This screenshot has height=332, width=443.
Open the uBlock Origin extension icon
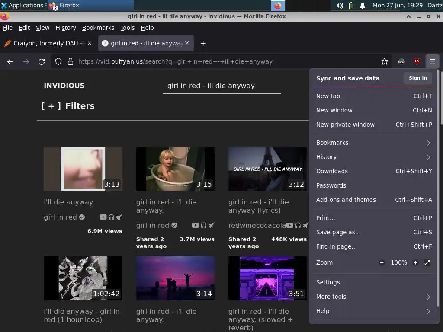pyautogui.click(x=417, y=61)
